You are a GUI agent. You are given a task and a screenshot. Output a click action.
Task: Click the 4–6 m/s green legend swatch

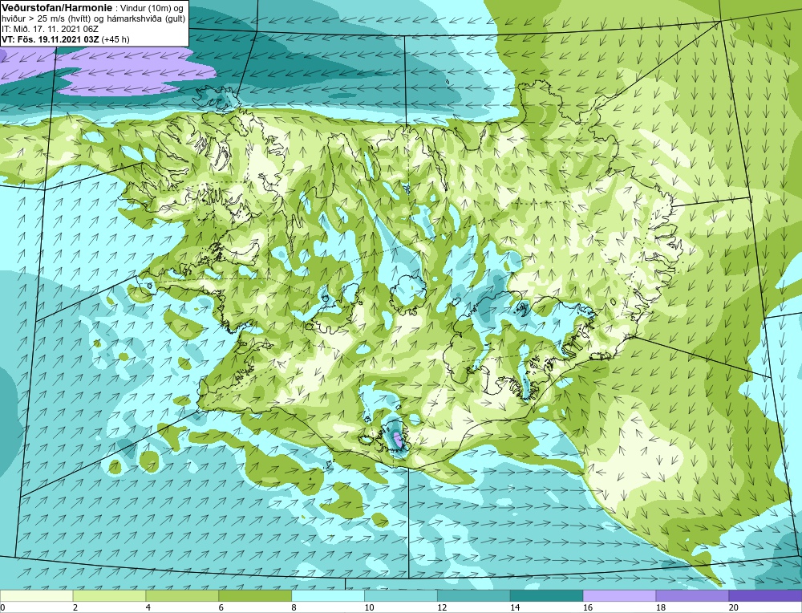click(182, 595)
